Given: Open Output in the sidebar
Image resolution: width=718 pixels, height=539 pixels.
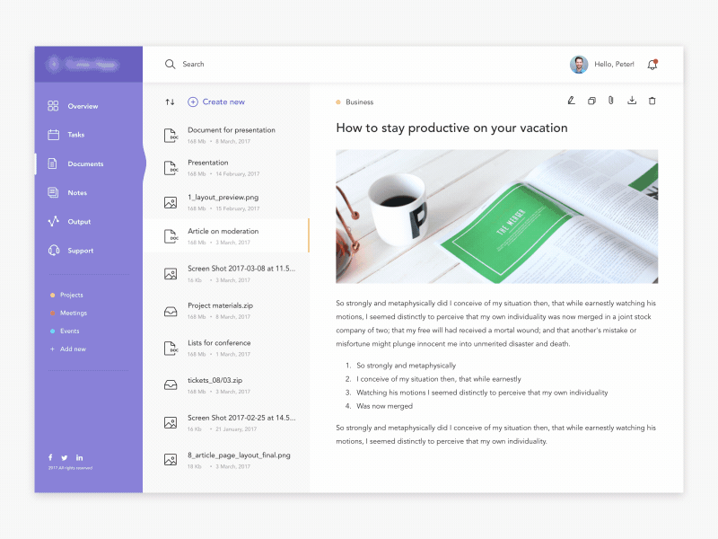Looking at the screenshot, I should (69, 221).
